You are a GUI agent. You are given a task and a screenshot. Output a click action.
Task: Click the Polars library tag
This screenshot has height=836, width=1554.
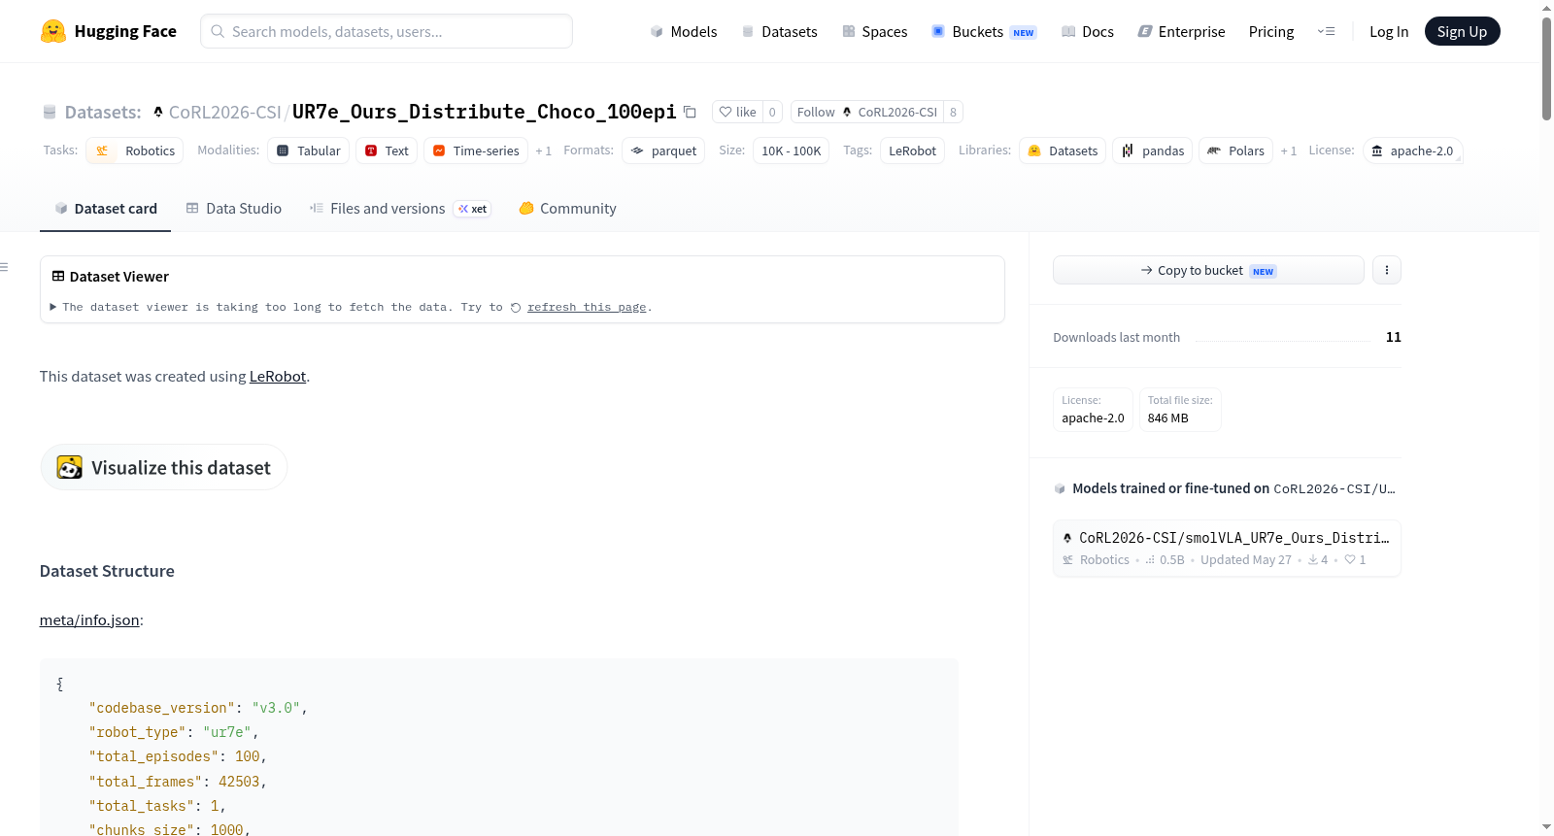pyautogui.click(x=1236, y=150)
